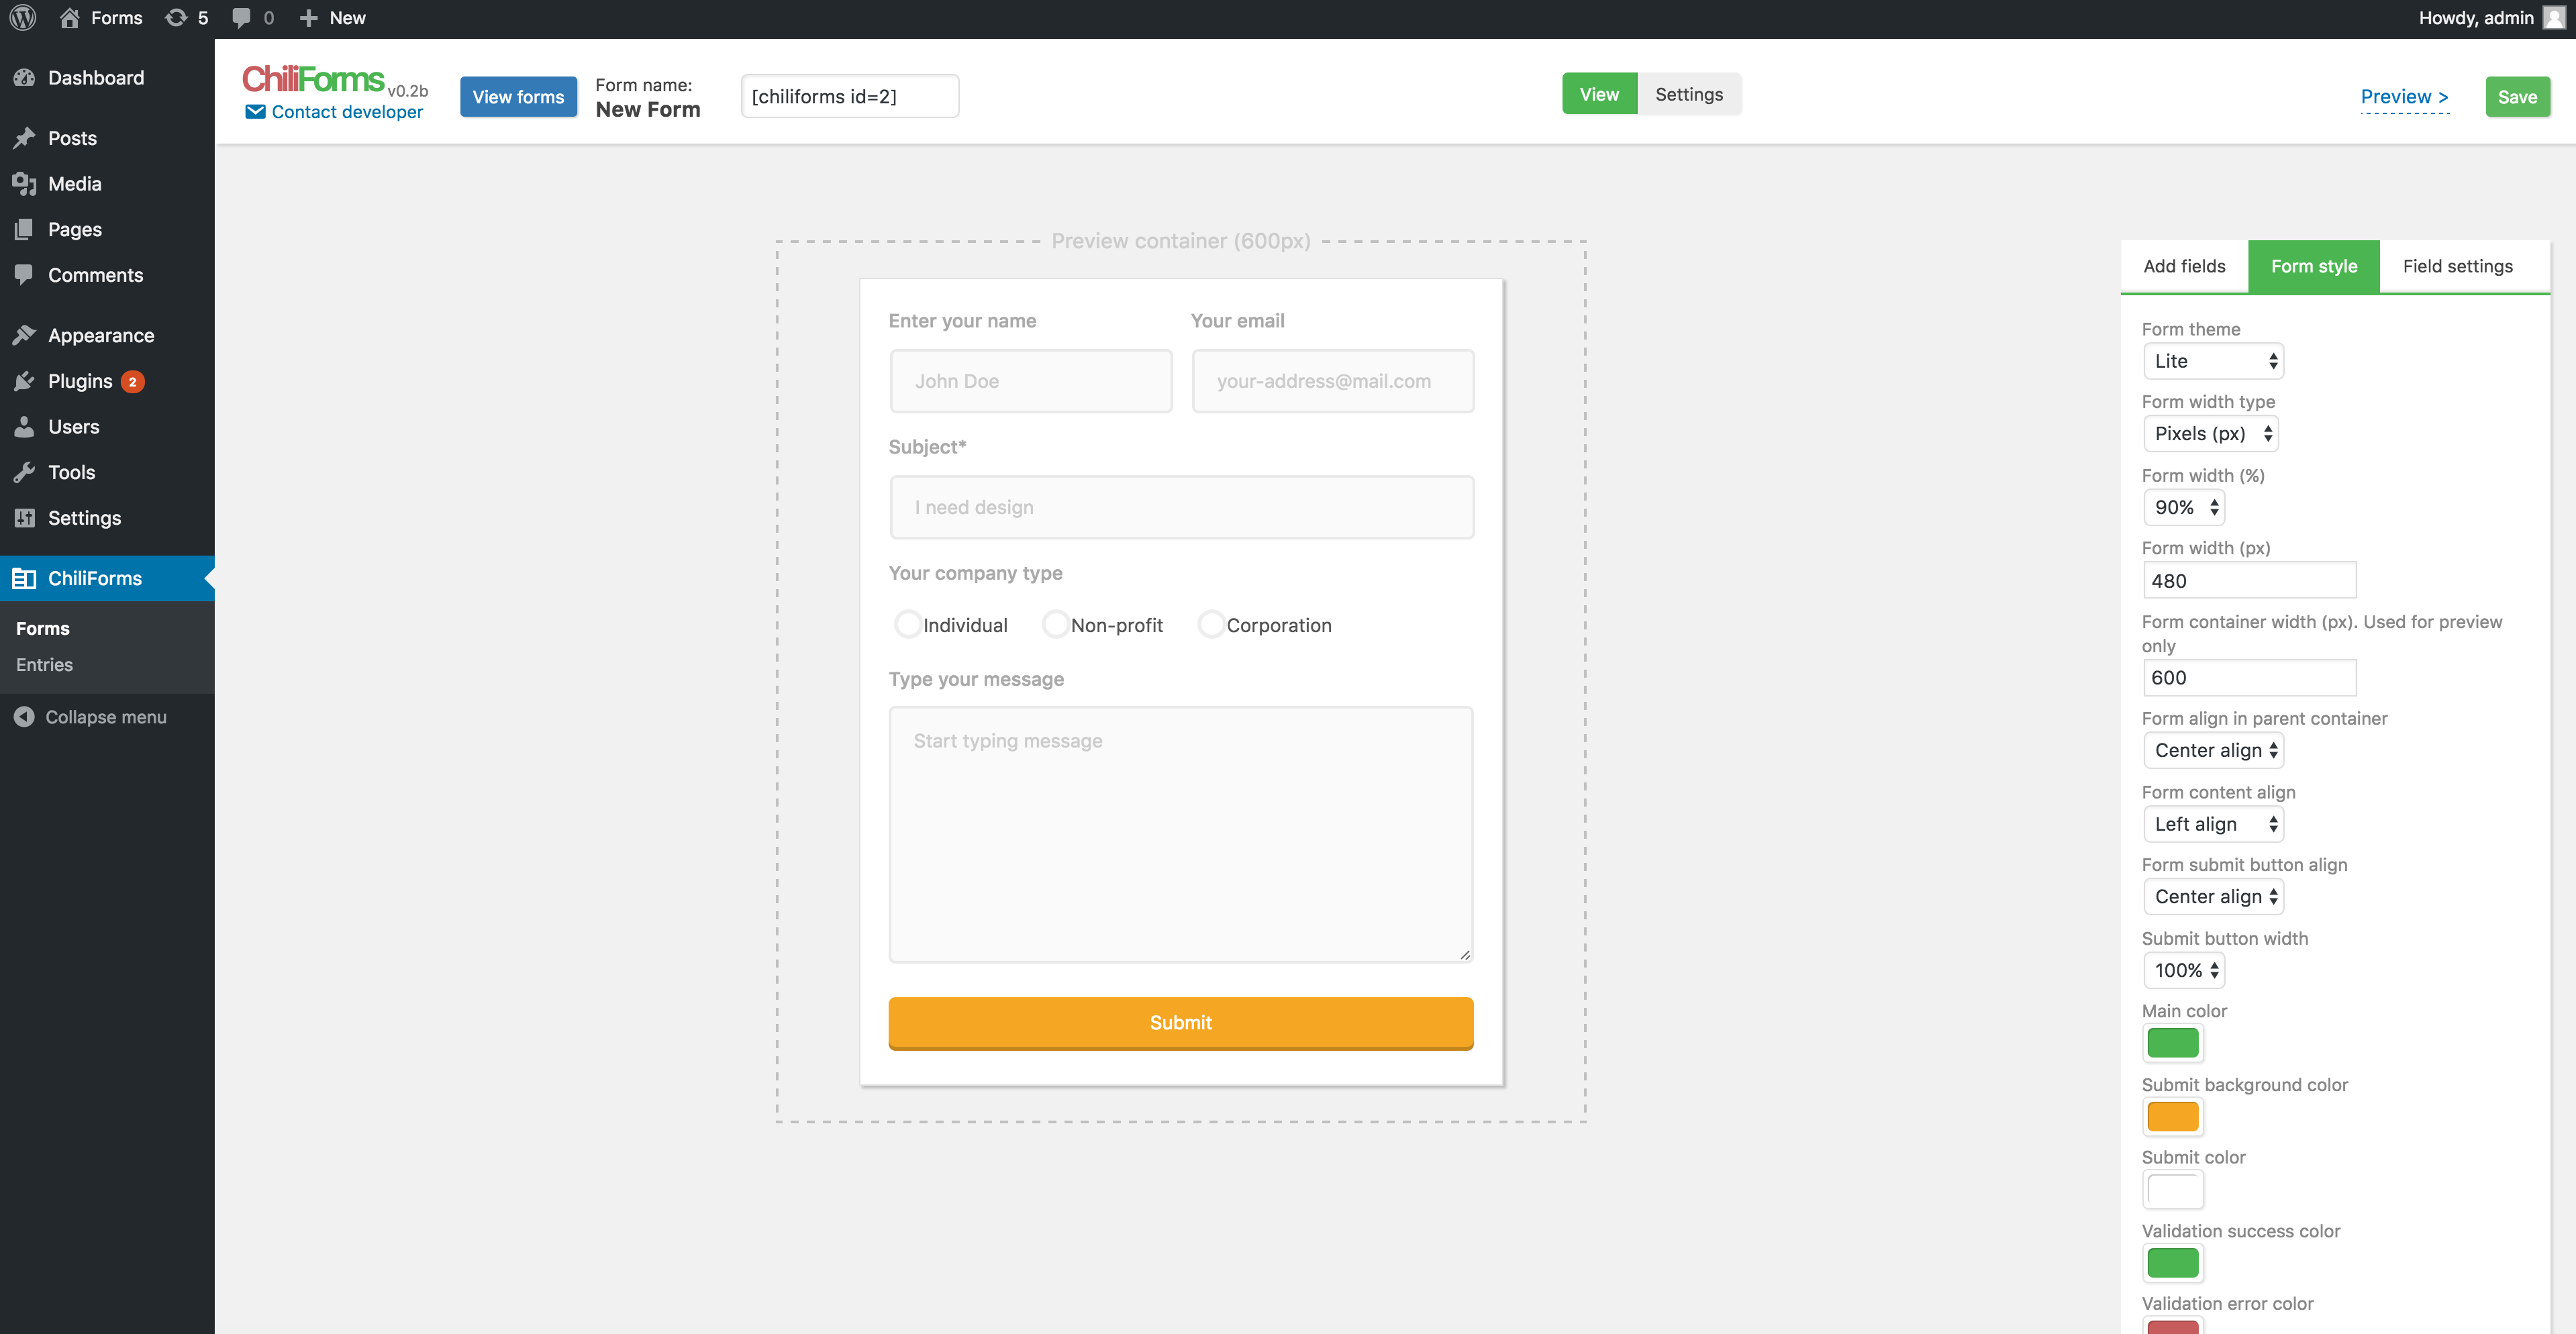Click the Dashboard gauge icon
The image size is (2576, 1334).
24,78
